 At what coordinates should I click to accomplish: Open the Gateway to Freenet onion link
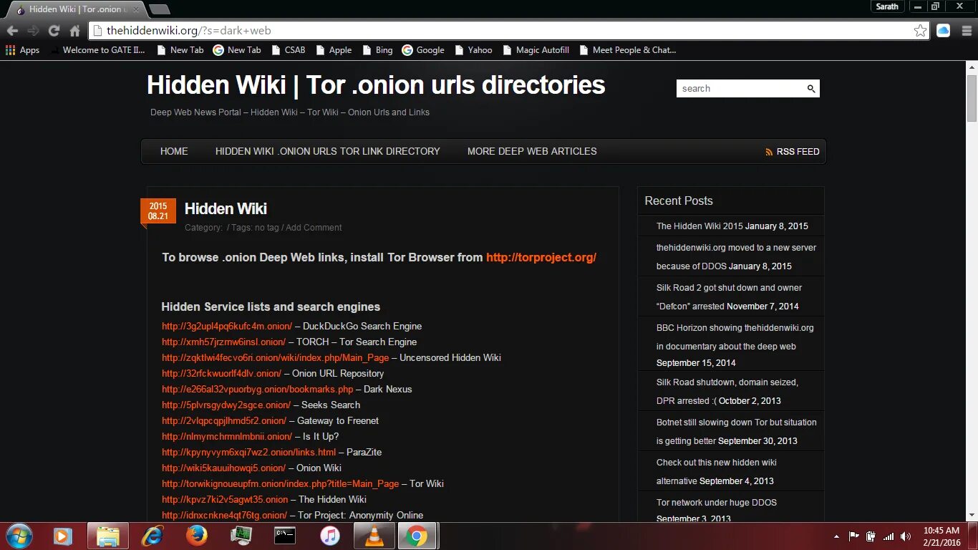click(x=224, y=421)
